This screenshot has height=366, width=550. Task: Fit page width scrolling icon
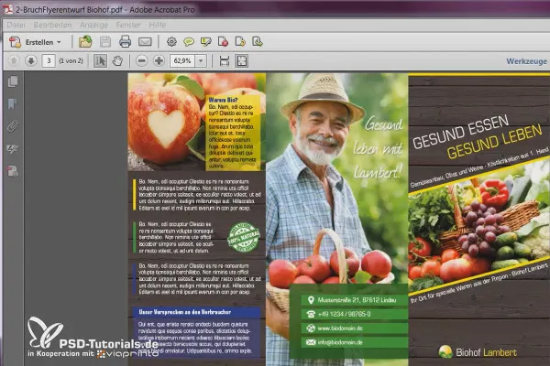tap(225, 60)
